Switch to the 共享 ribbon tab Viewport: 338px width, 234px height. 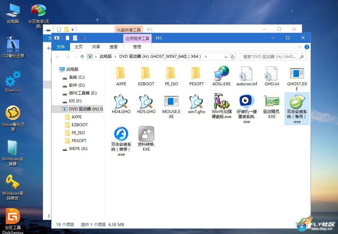pyautogui.click(x=96, y=47)
